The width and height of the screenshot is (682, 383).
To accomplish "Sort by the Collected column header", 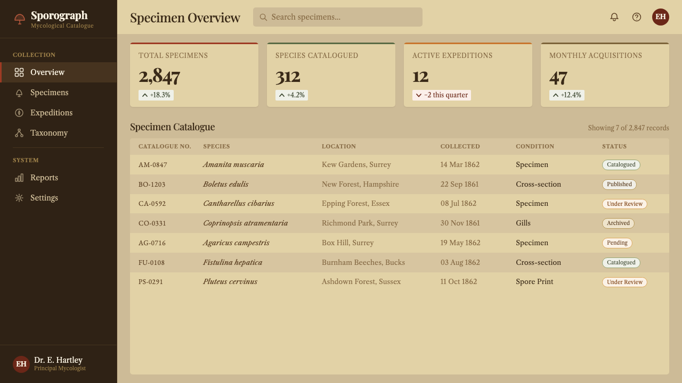I will (460, 146).
